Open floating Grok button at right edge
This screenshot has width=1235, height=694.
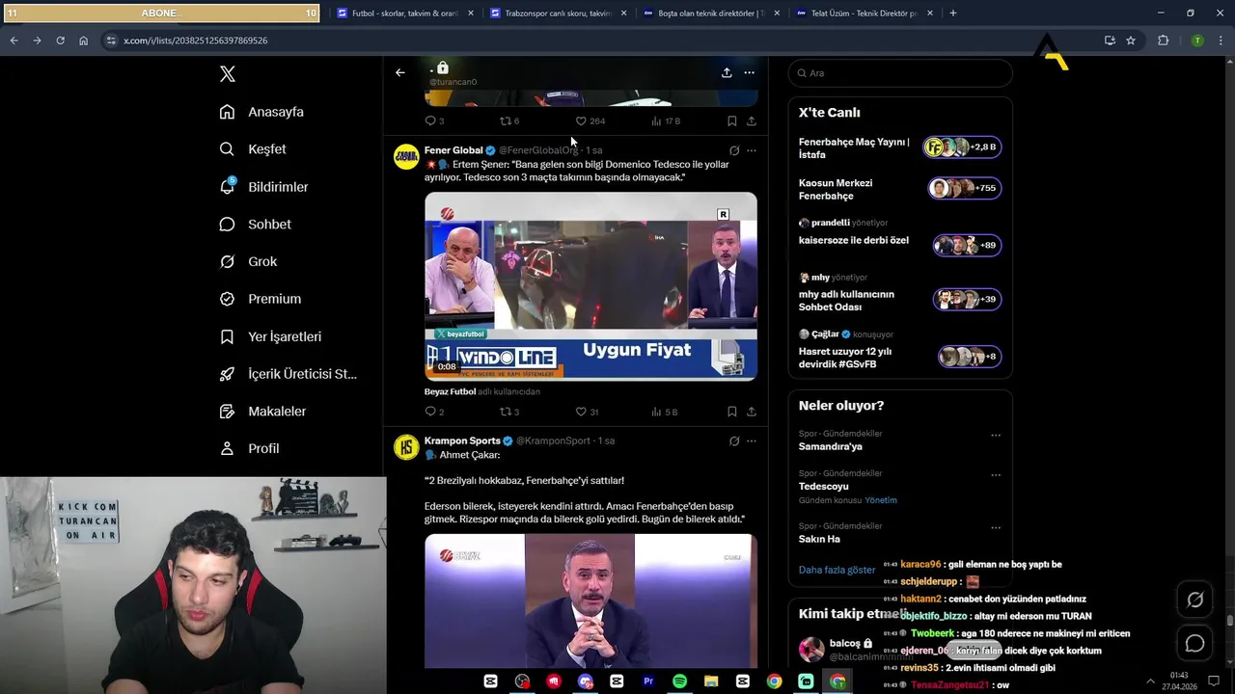point(1194,601)
